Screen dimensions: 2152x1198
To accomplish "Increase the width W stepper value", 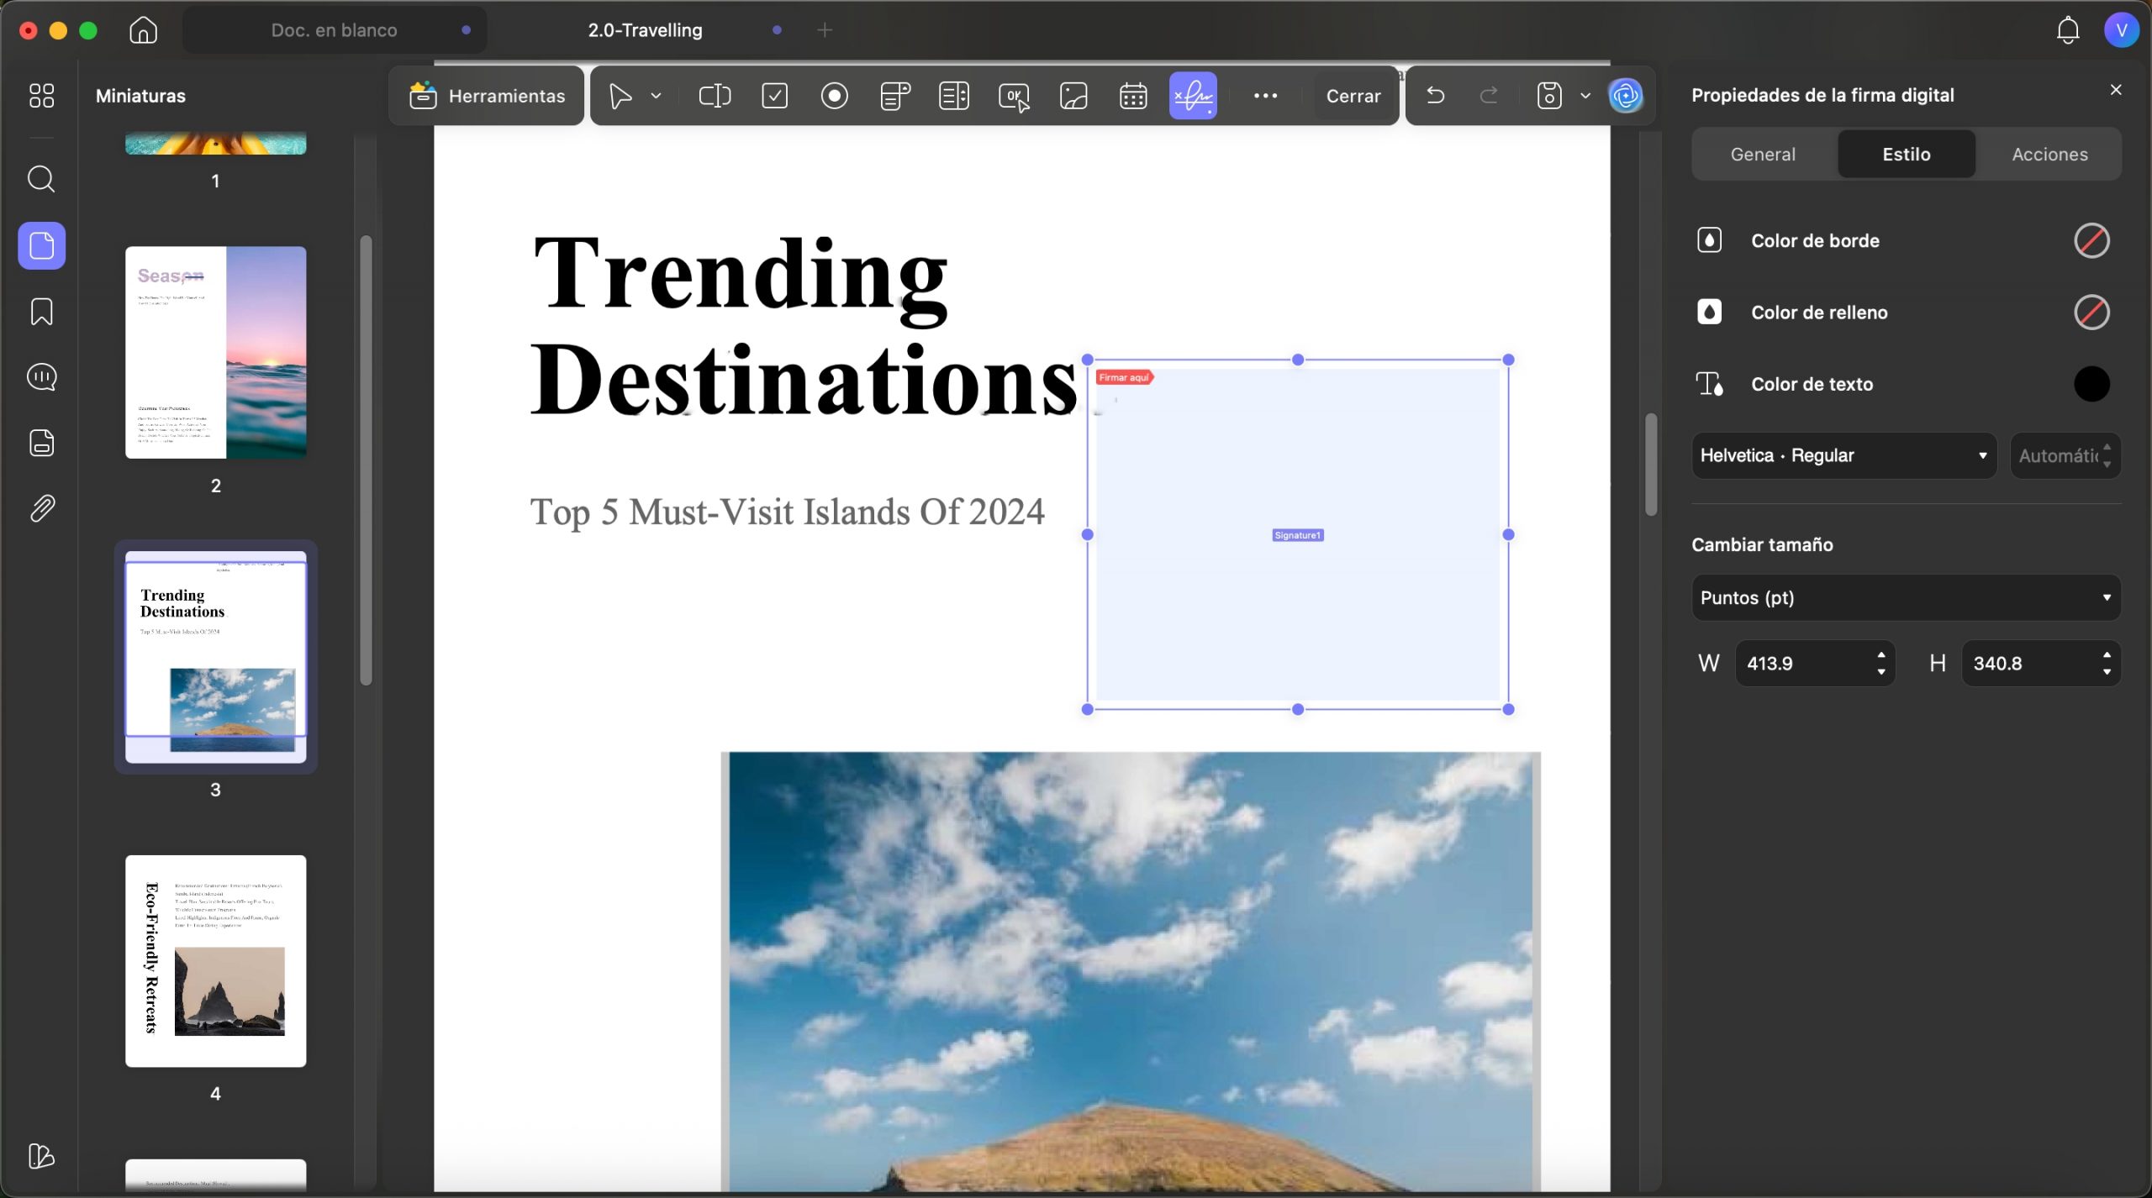I will point(1881,655).
